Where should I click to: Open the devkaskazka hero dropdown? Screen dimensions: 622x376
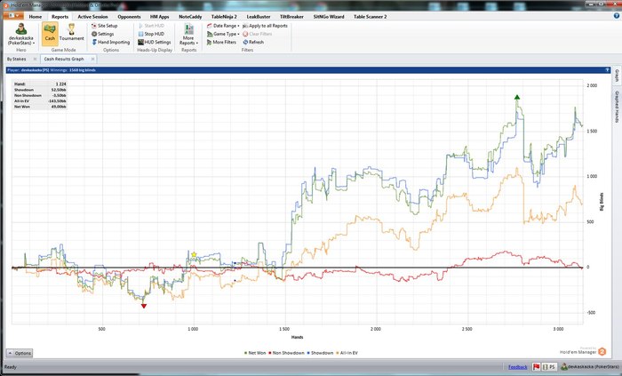click(21, 34)
